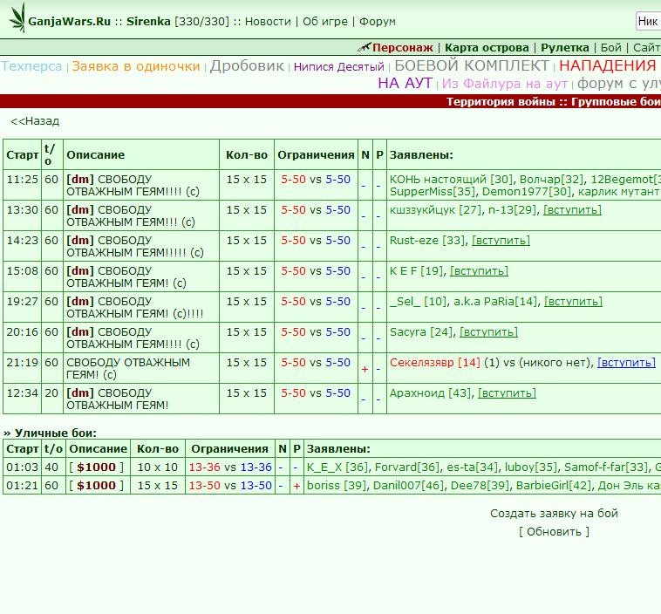Open the Sirenka profile link
661x614 pixels.
pos(148,22)
